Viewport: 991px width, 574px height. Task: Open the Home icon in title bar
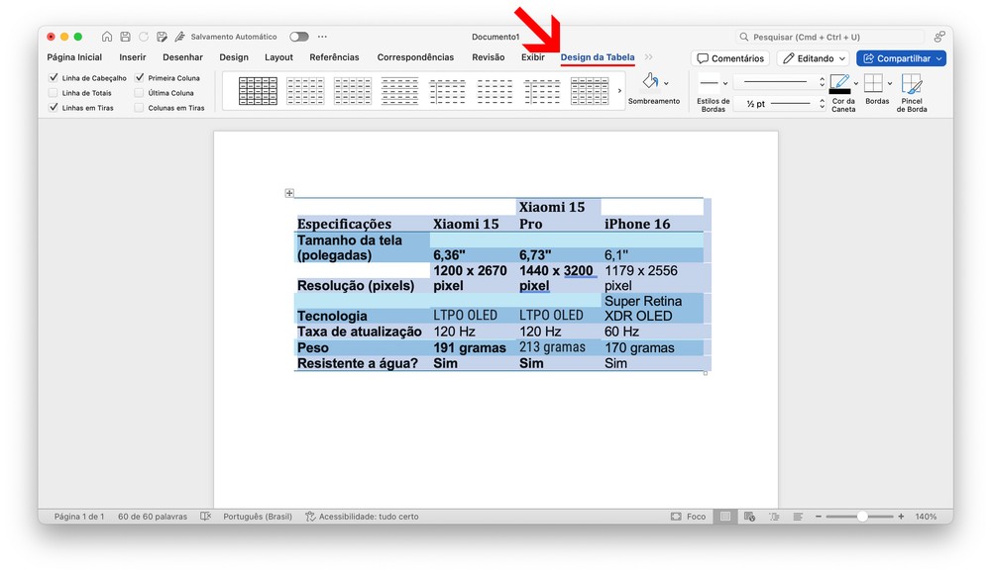tap(107, 37)
